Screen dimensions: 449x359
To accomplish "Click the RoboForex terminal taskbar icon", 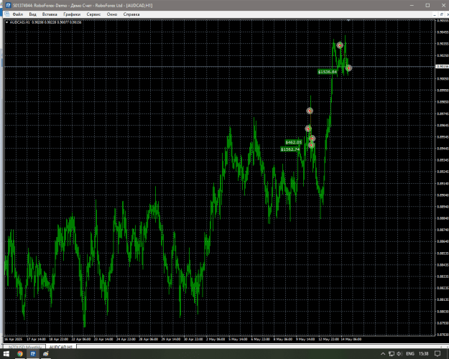I will click(33, 354).
